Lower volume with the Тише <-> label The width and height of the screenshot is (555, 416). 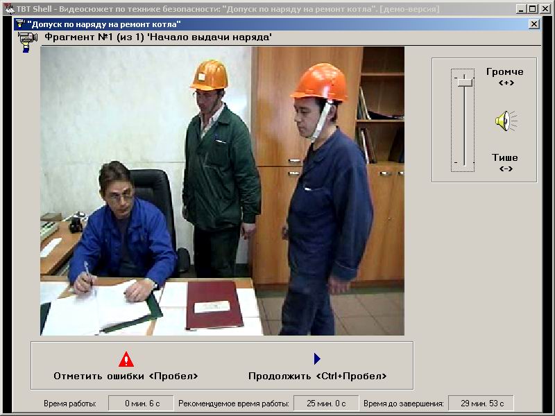pos(505,162)
